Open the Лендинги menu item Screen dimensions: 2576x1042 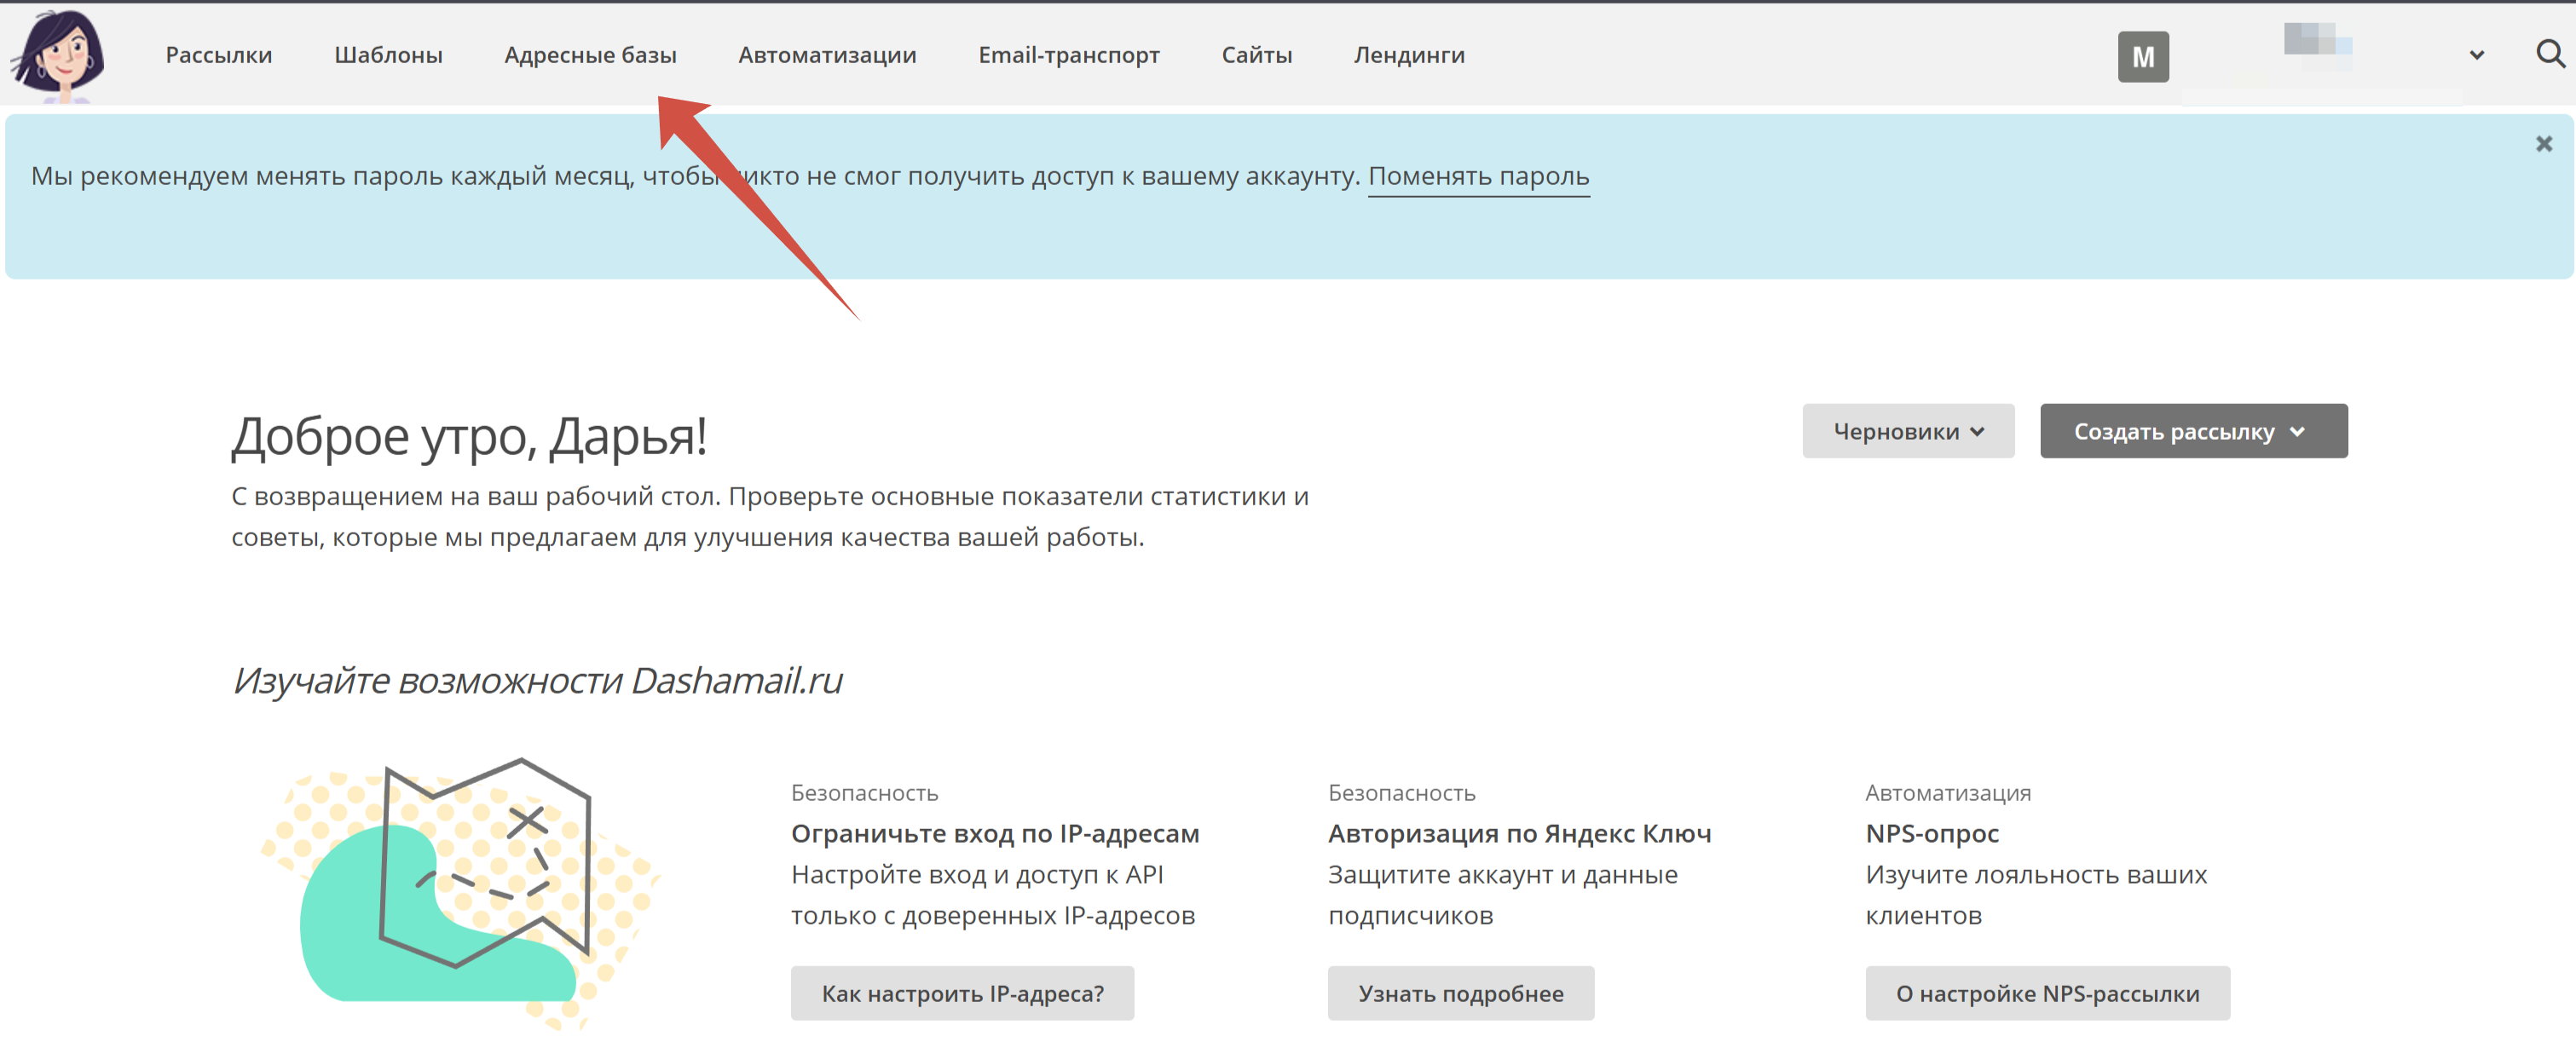coord(1408,55)
